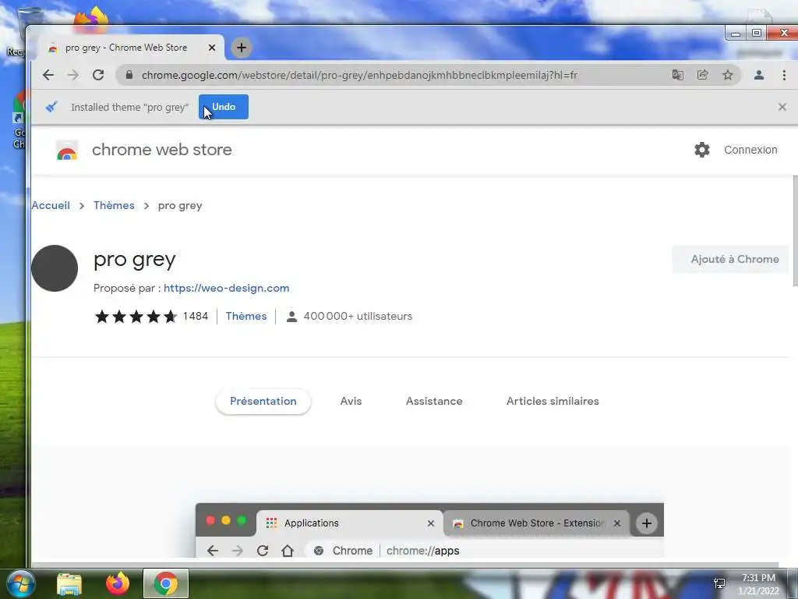Screen dimensions: 798x599
Task: Click the page vertical scrollbar
Action: click(795, 231)
